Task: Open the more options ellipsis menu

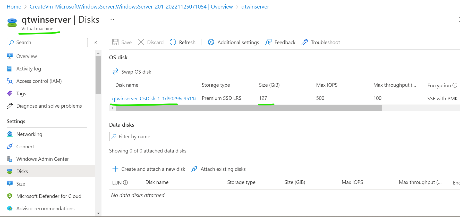Action: pos(112,20)
